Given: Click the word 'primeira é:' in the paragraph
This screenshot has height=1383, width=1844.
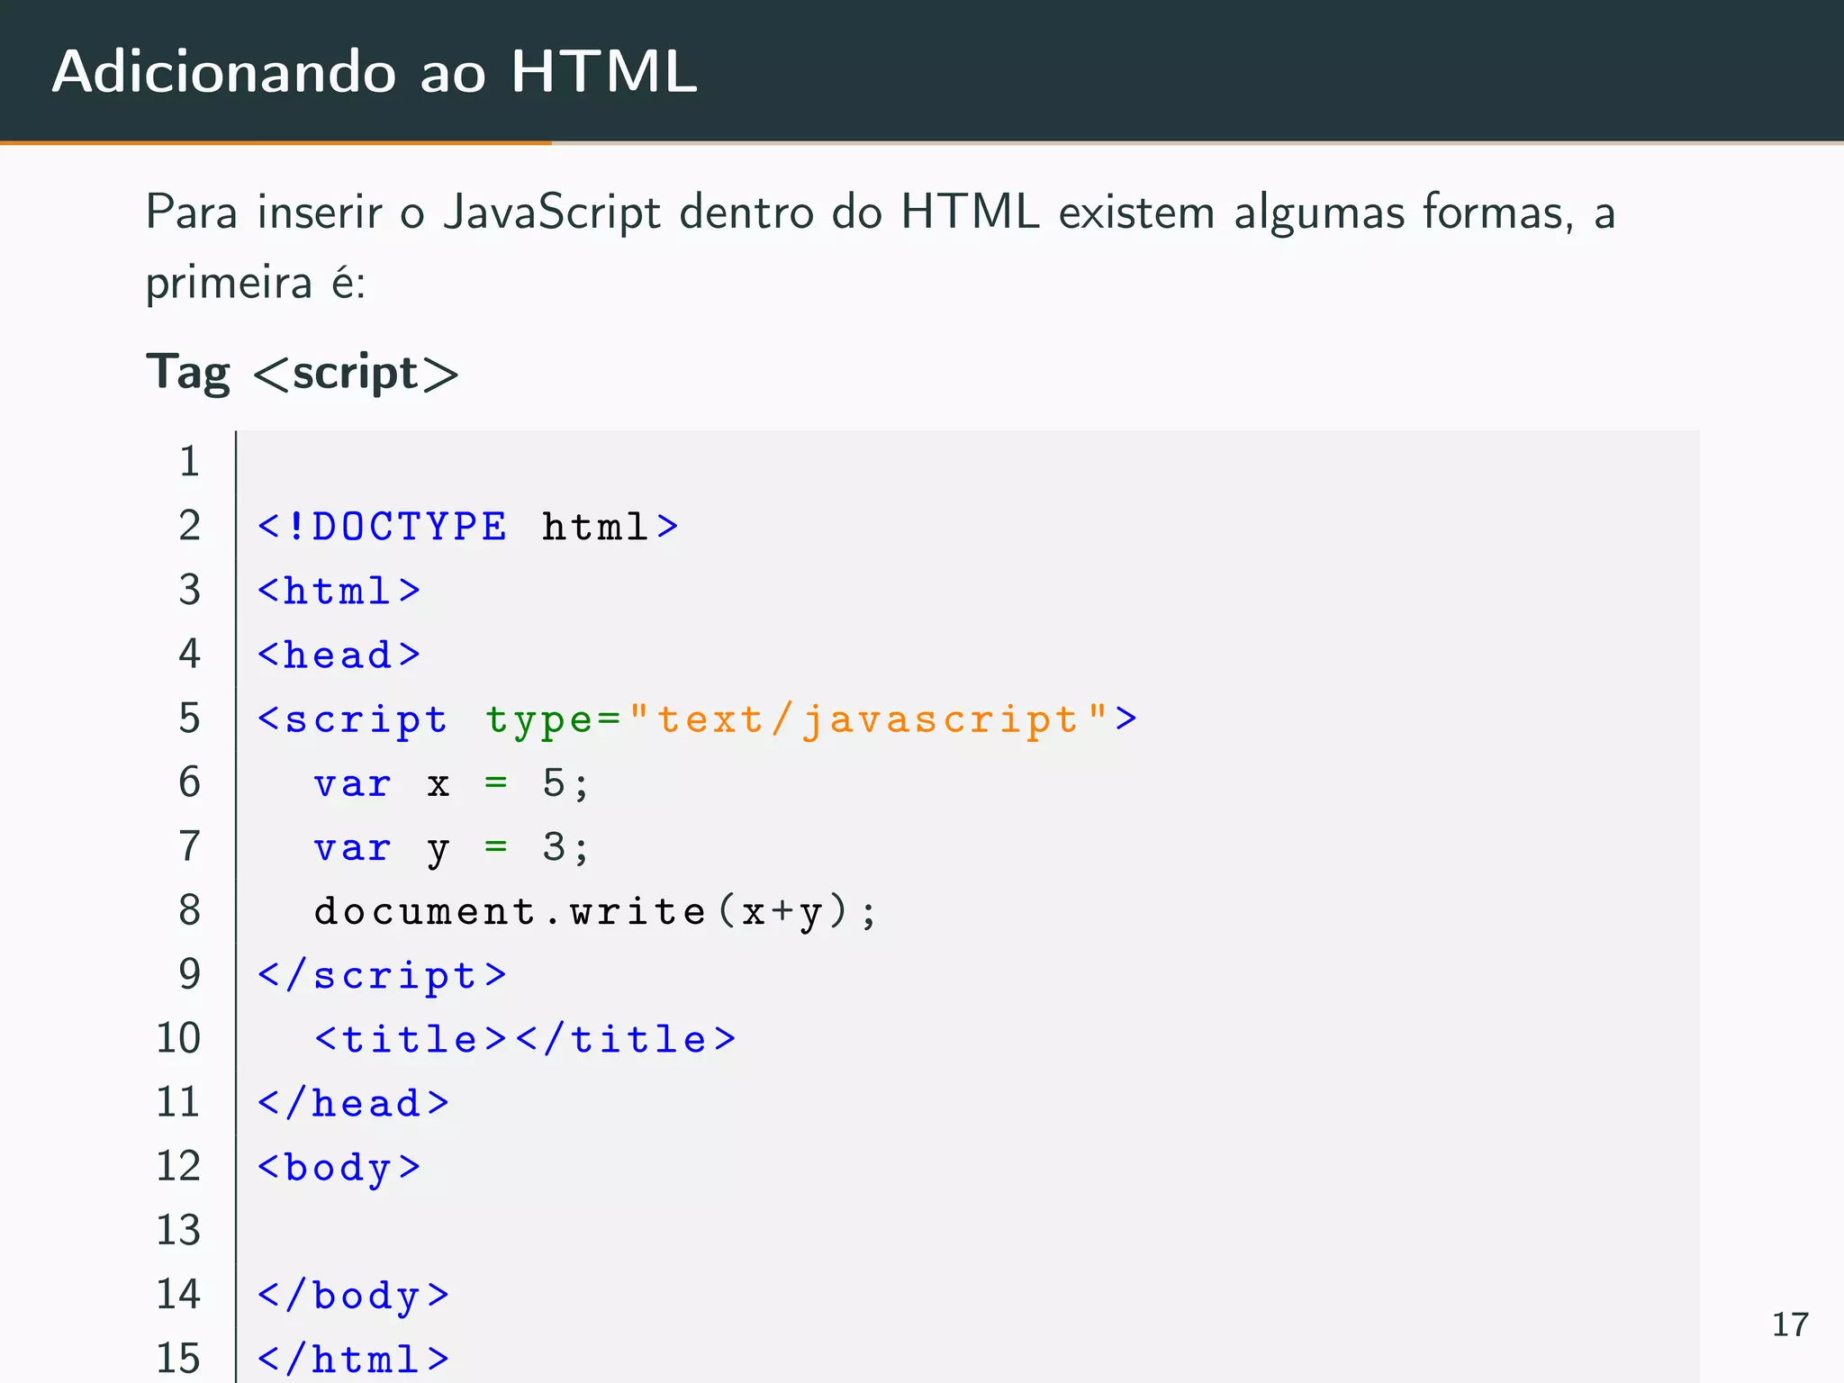Looking at the screenshot, I should coord(256,283).
